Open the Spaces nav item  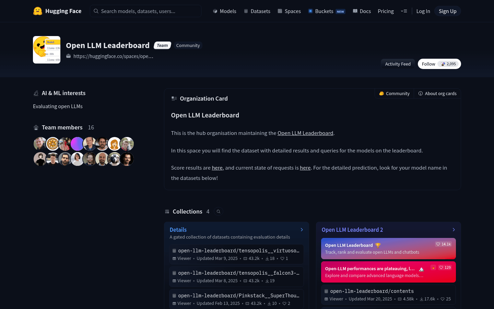[x=289, y=11]
